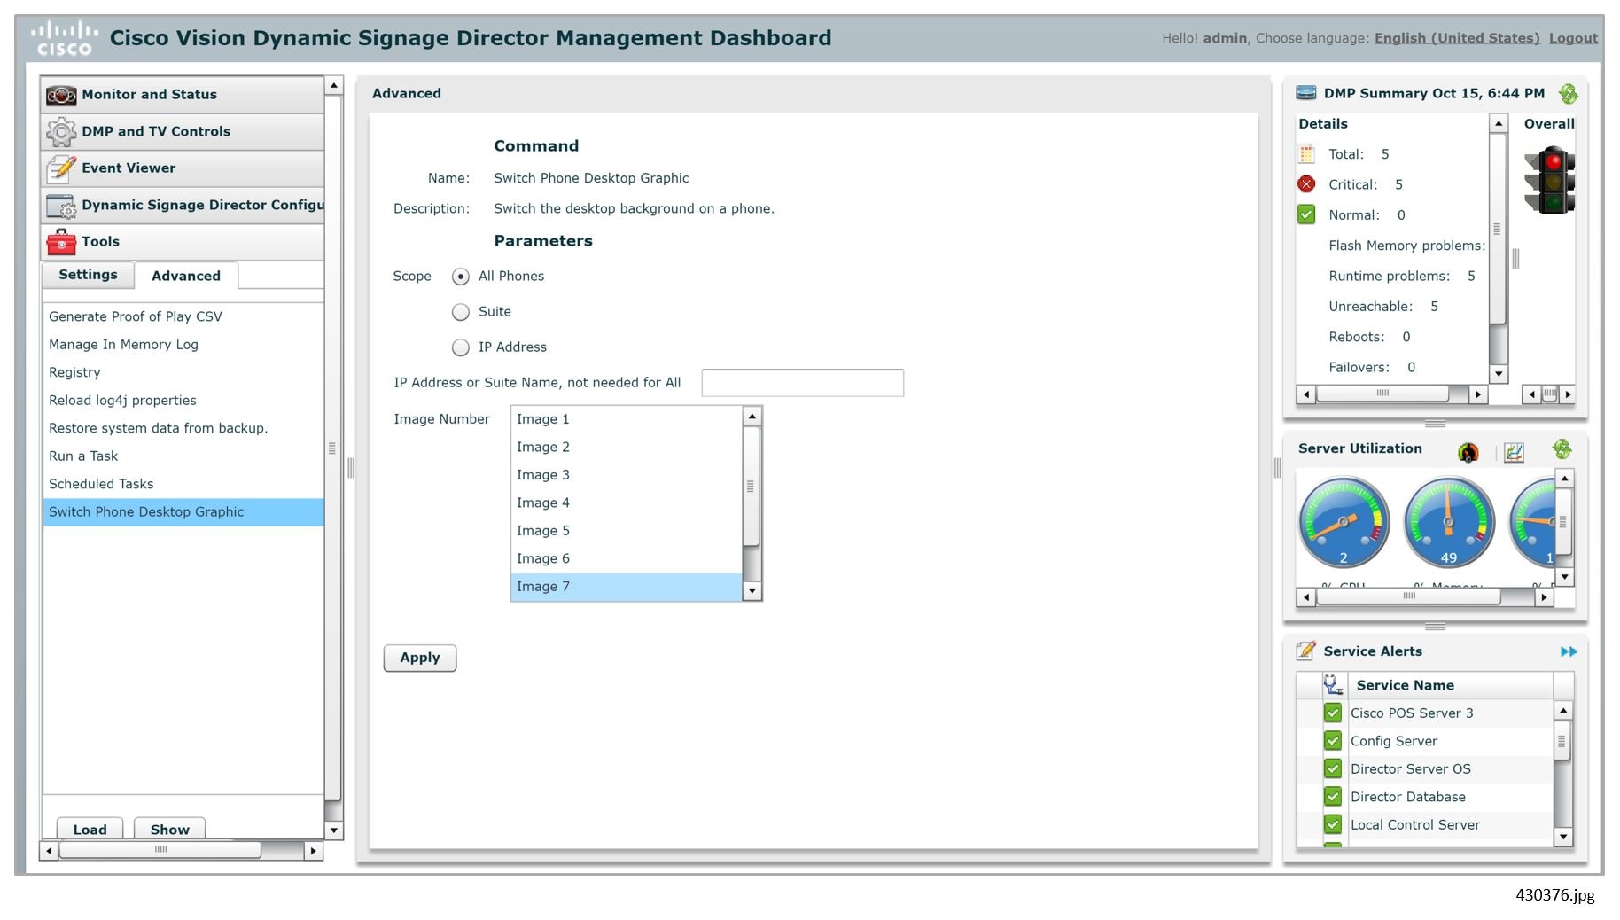Click the Service Alerts forward double-arrow

(1569, 651)
